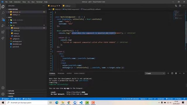Viewport: 187px width, 105px height.
Task: Click sync changes icon in status bar
Action: pos(12,99)
